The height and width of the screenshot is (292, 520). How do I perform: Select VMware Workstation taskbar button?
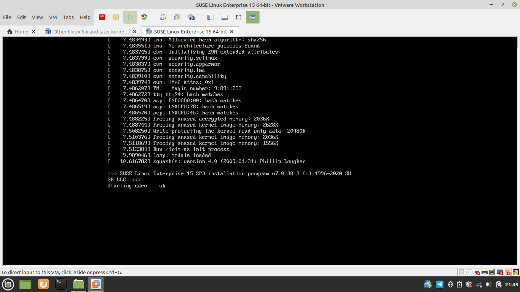coord(96,284)
